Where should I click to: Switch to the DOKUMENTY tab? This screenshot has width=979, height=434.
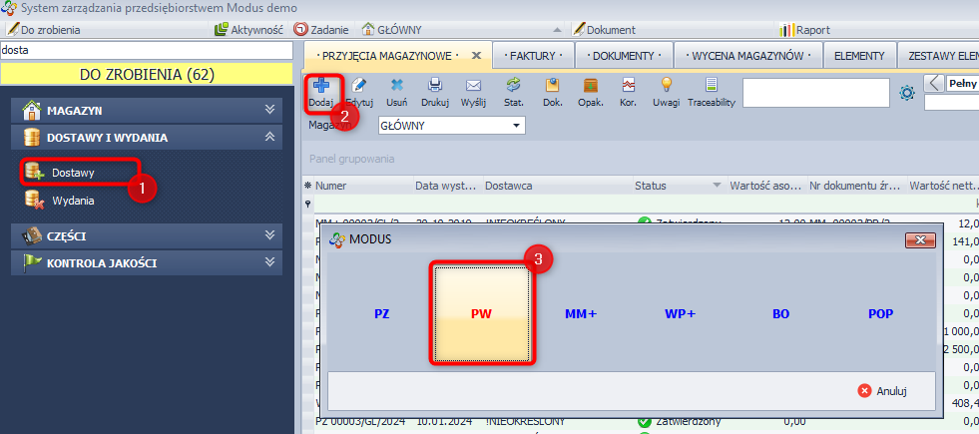tap(624, 56)
